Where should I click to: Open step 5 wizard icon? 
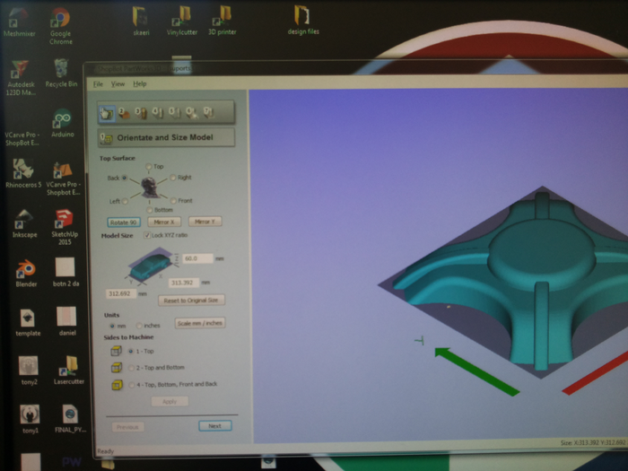pyautogui.click(x=174, y=113)
